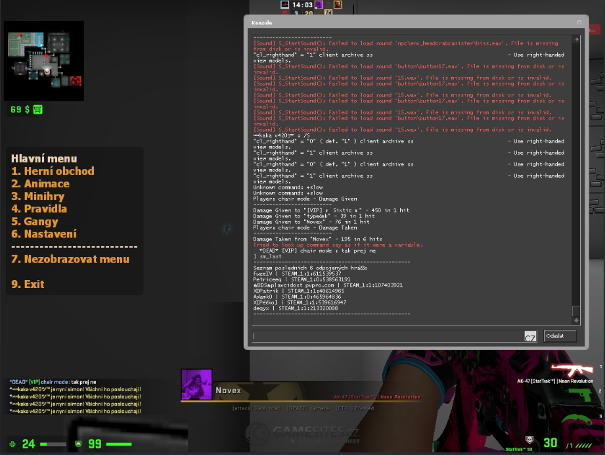Select '1. Herní obchod' from Hlavní menu
Image resolution: width=605 pixels, height=455 pixels.
coord(53,171)
